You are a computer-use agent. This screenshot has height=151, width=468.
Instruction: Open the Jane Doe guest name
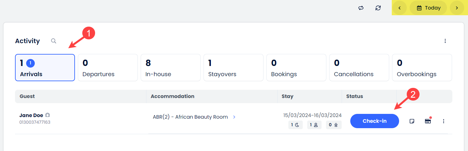(31, 115)
